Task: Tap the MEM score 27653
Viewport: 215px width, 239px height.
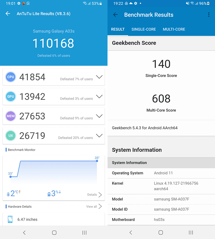Action: (32, 116)
